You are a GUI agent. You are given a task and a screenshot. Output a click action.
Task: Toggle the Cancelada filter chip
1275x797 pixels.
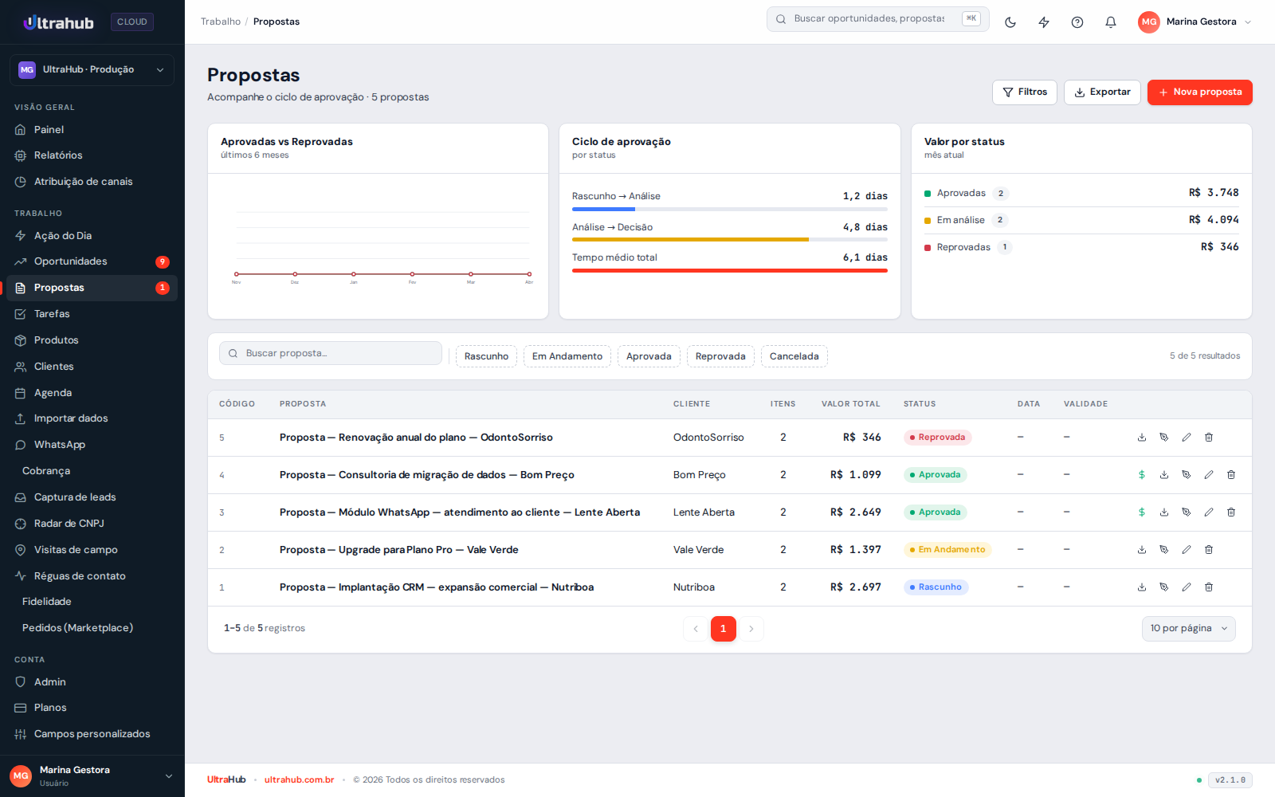click(794, 356)
